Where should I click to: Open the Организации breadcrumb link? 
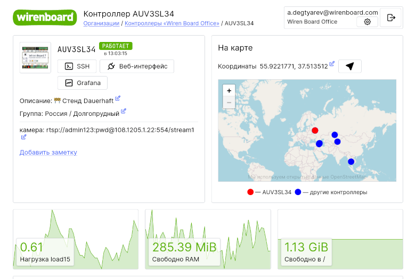(101, 23)
